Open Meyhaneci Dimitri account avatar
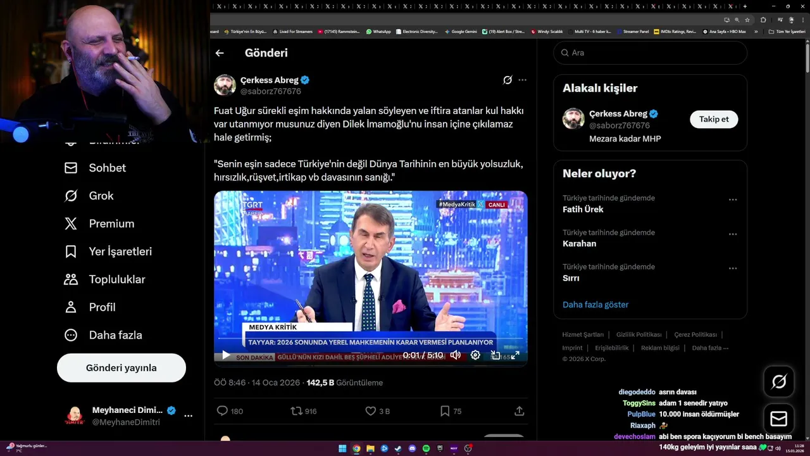 (75, 416)
